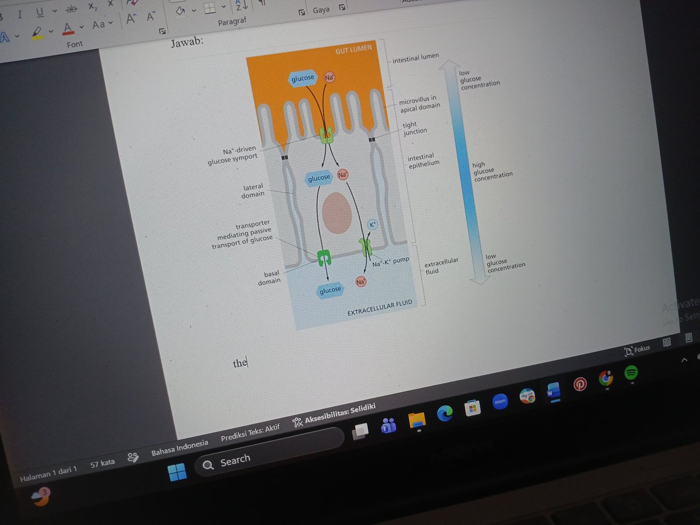700x525 pixels.
Task: Open Microsoft Edge from taskbar
Action: [x=445, y=414]
